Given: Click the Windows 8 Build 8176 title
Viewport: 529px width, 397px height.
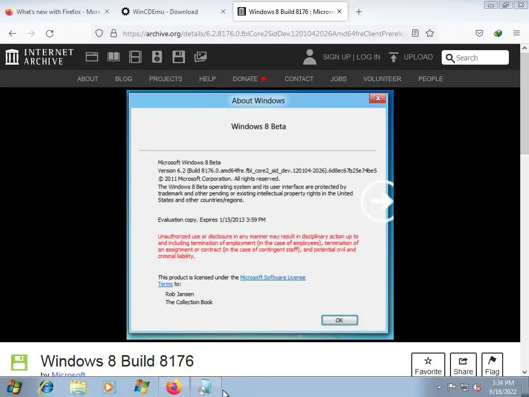Looking at the screenshot, I should (117, 361).
